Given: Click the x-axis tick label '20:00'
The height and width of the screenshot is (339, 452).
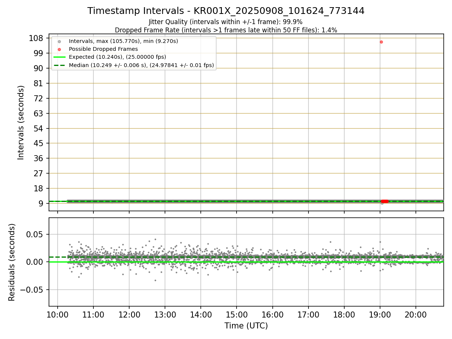Looking at the screenshot, I should pos(415,315).
